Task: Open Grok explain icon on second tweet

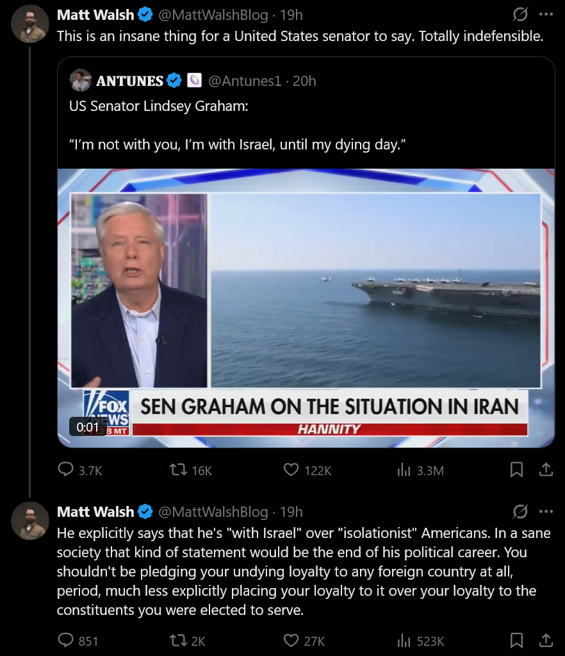Action: (x=520, y=511)
